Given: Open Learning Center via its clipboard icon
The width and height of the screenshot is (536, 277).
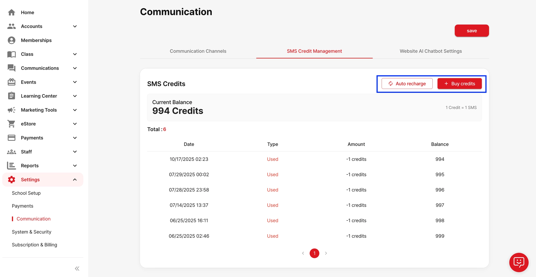Looking at the screenshot, I should [12, 96].
